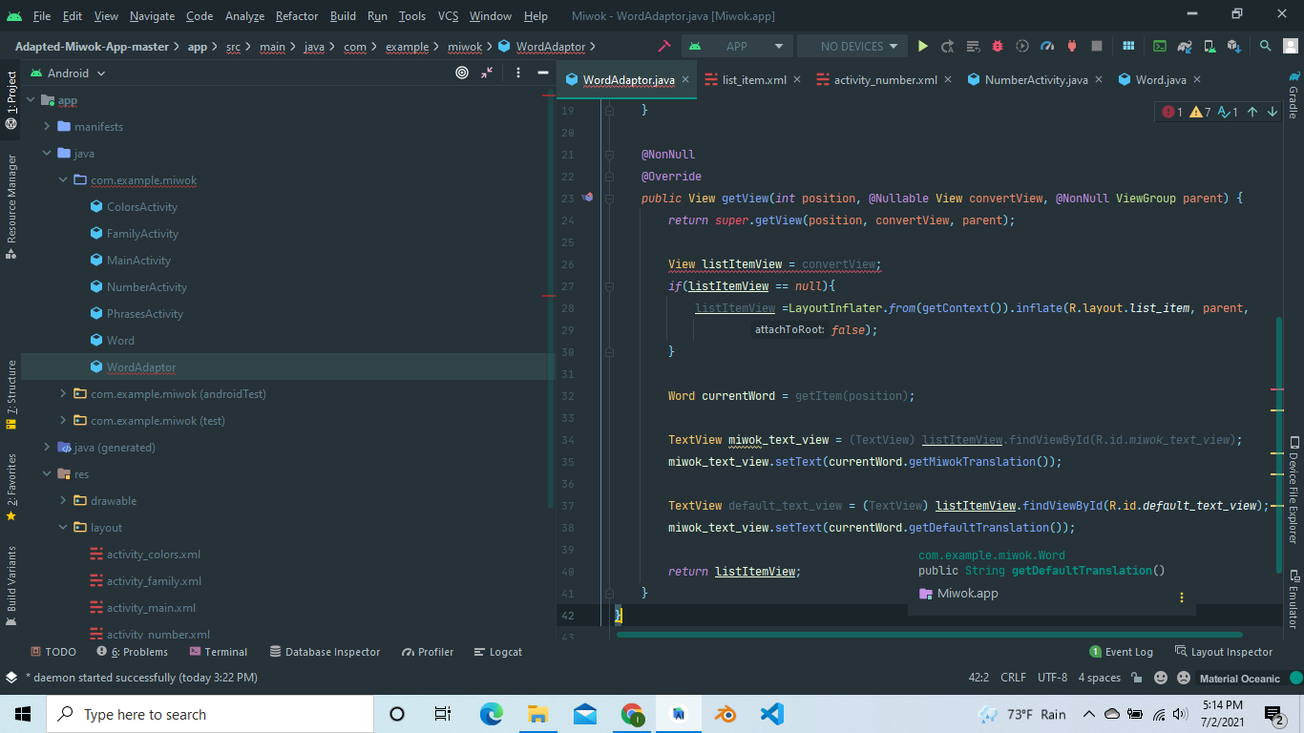This screenshot has height=733, width=1304.
Task: Sync Project with Gradle Files elephant icon
Action: (x=1185, y=46)
